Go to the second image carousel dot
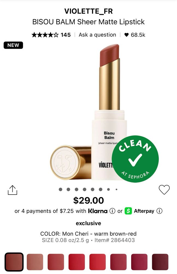 (x=69, y=189)
